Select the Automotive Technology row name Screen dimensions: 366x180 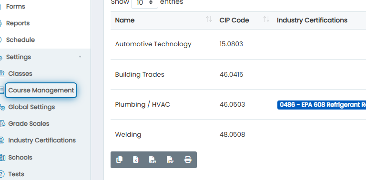(x=153, y=44)
